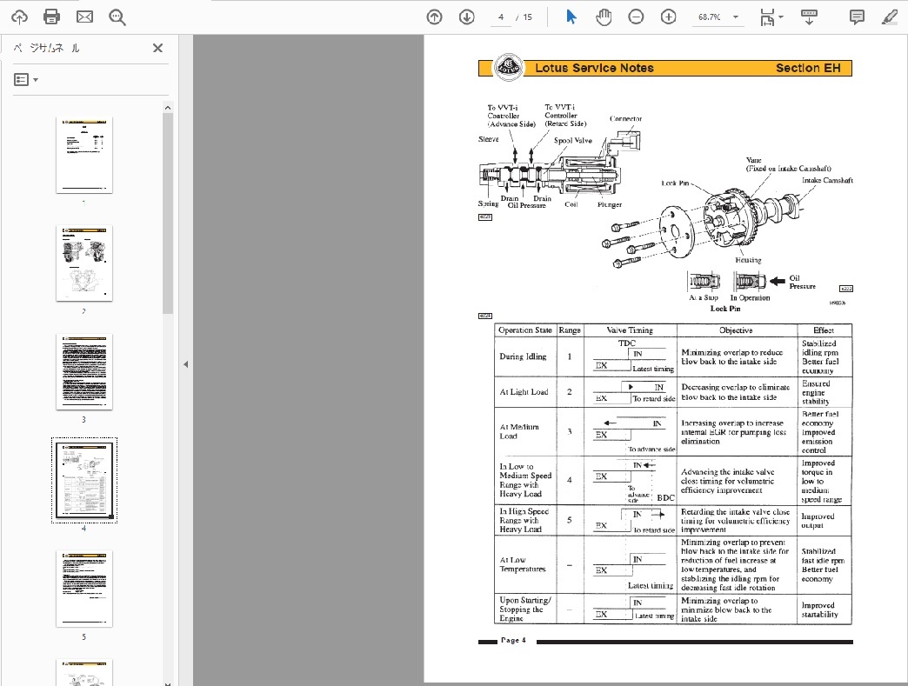Viewport: 908px width, 686px height.
Task: Click the Lotus logo in page header
Action: pos(508,67)
